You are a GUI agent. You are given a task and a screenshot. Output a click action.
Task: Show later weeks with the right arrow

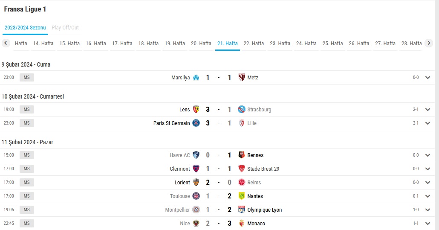click(x=429, y=43)
